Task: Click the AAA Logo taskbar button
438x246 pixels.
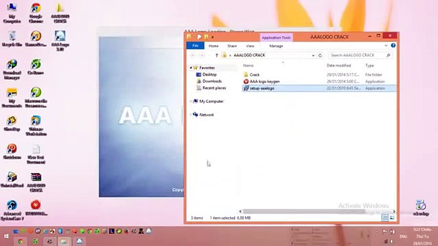Action: pos(79,242)
